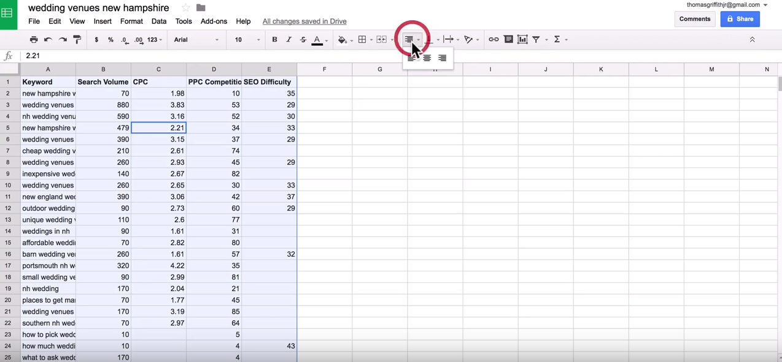
Task: Toggle italic formatting
Action: pos(288,40)
